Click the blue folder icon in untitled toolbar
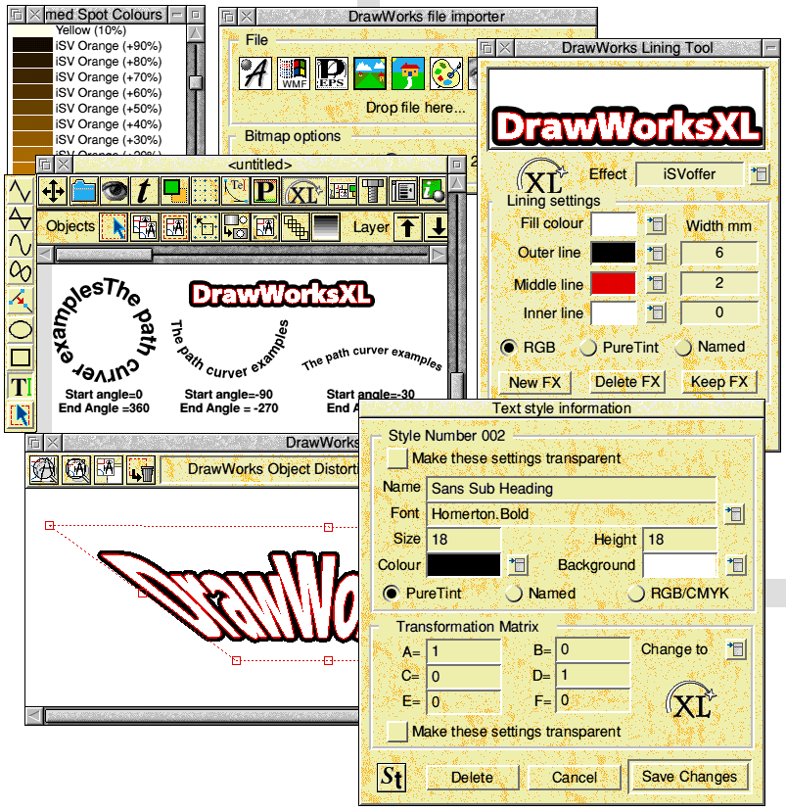 [83, 191]
